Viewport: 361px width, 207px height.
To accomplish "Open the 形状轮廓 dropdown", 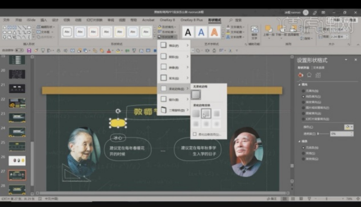I will [x=167, y=32].
